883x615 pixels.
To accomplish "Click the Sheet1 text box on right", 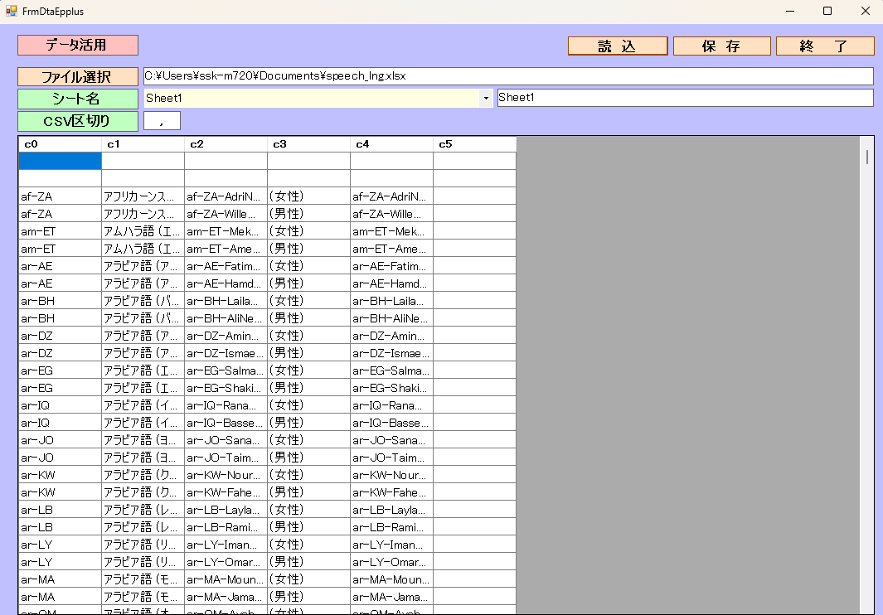I will point(684,98).
